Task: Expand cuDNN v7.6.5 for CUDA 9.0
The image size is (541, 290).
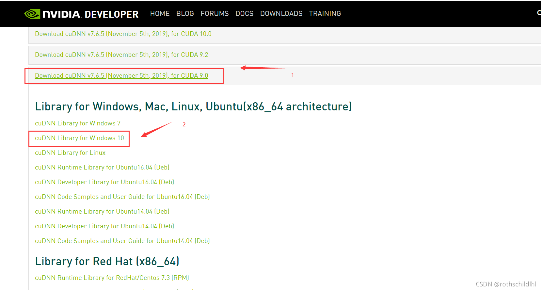Action: coord(121,76)
